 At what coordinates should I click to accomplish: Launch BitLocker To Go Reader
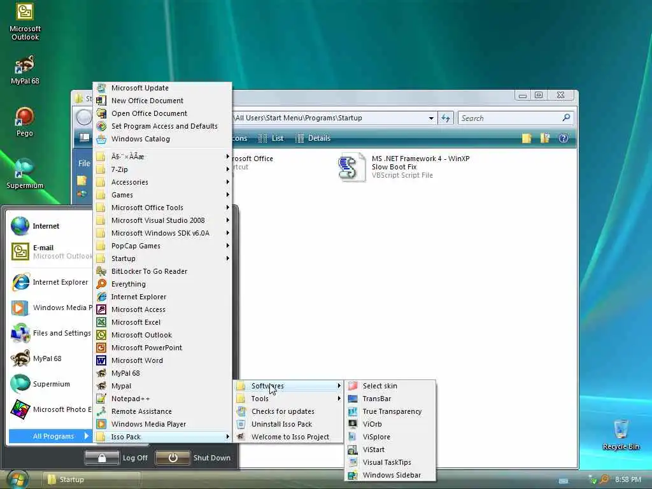tap(162, 271)
